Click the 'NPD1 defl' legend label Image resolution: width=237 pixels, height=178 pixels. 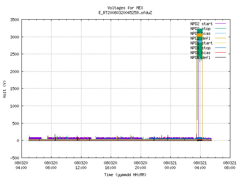pos(200,58)
